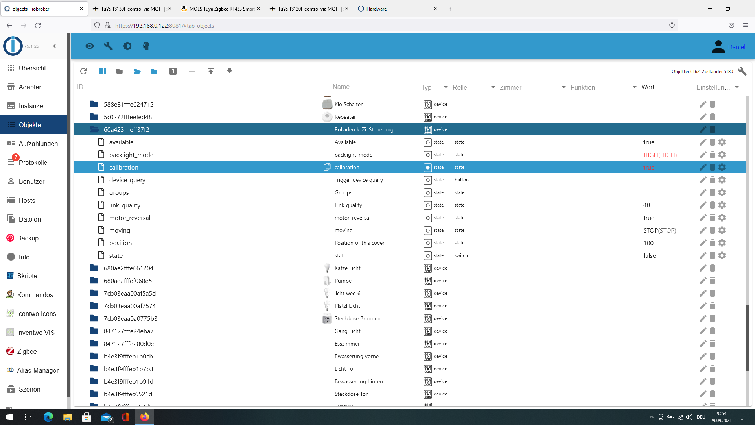
Task: Click the true value of calibration
Action: point(649,168)
